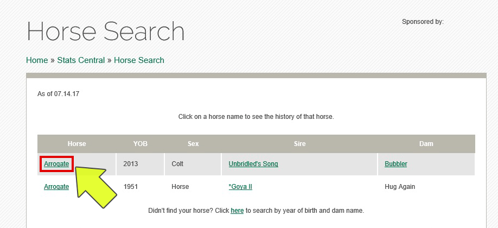Open sire link Unbridled's Song
This screenshot has width=498, height=228.
[253, 163]
